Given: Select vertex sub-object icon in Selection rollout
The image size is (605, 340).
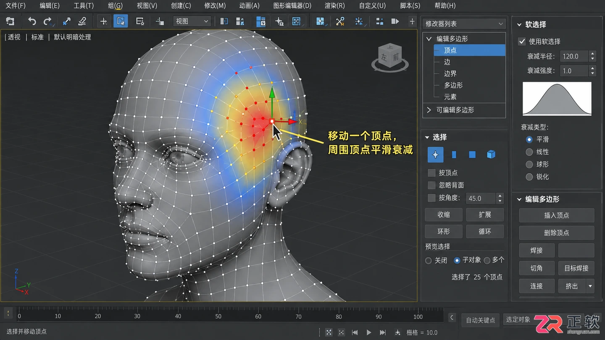Looking at the screenshot, I should click(435, 155).
